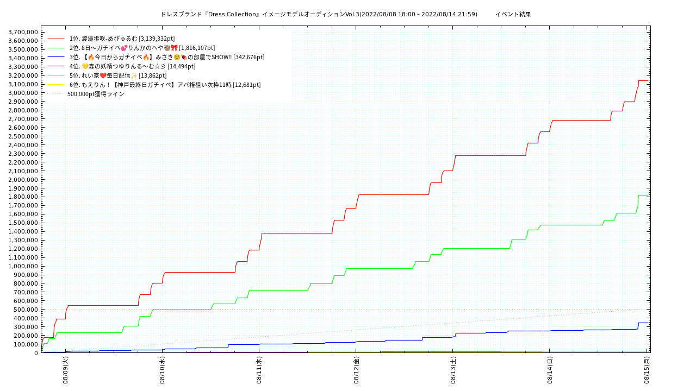Click the 08/14(日) date label on x-axis
This screenshot has height=391, width=696.
pyautogui.click(x=550, y=370)
